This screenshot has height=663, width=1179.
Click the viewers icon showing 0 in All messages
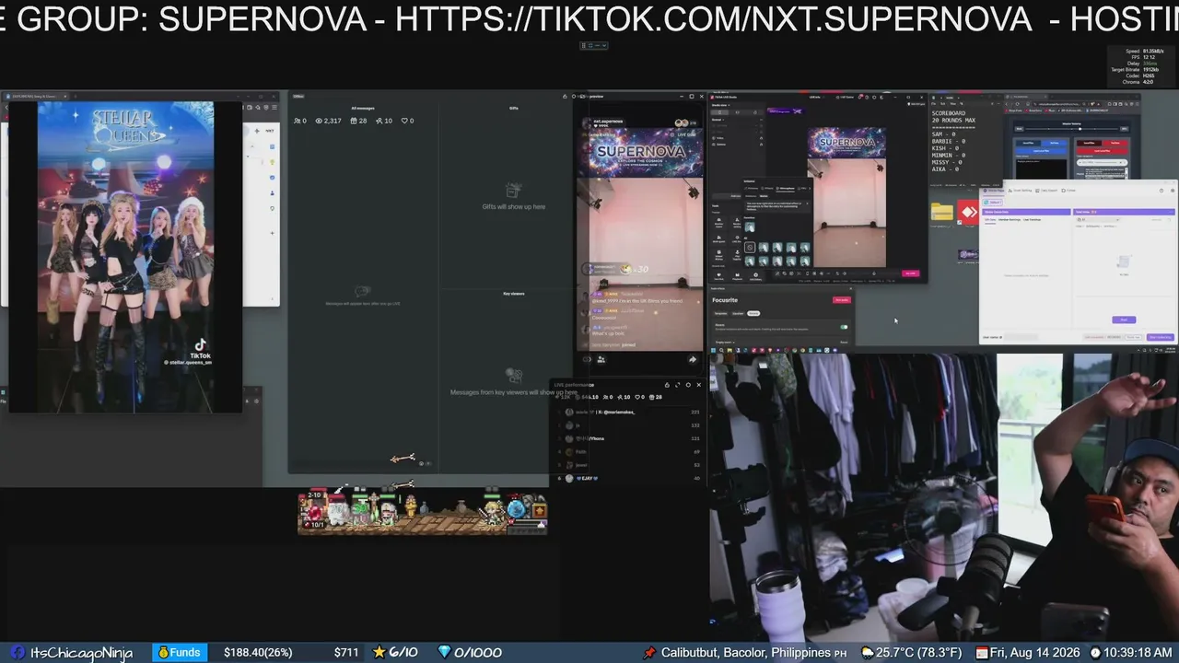tap(297, 121)
